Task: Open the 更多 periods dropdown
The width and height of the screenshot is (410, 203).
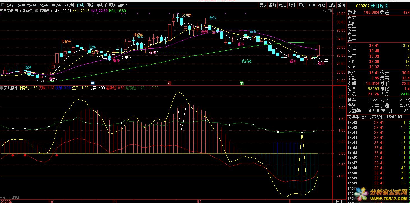Action: click(x=122, y=5)
